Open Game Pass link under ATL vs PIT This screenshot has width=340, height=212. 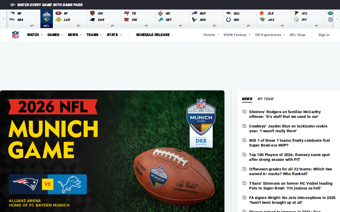[316, 26]
